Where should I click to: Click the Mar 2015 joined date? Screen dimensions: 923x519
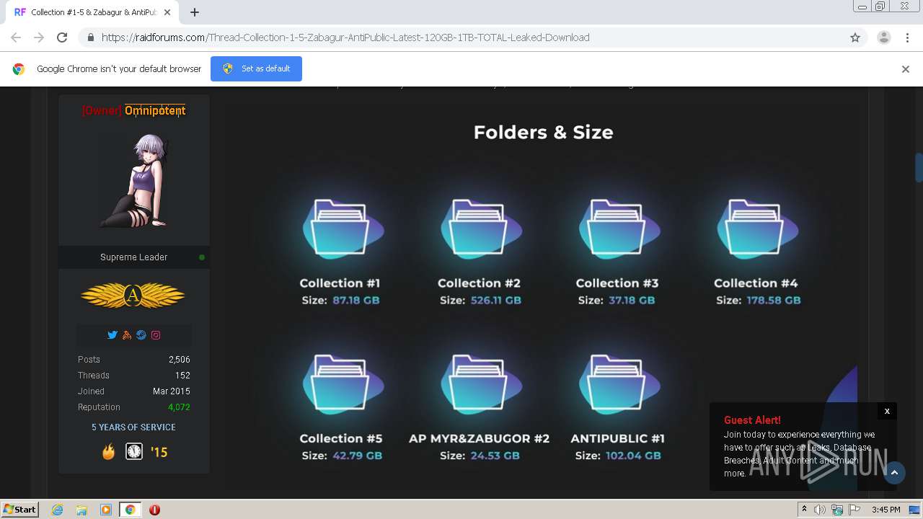click(x=172, y=391)
